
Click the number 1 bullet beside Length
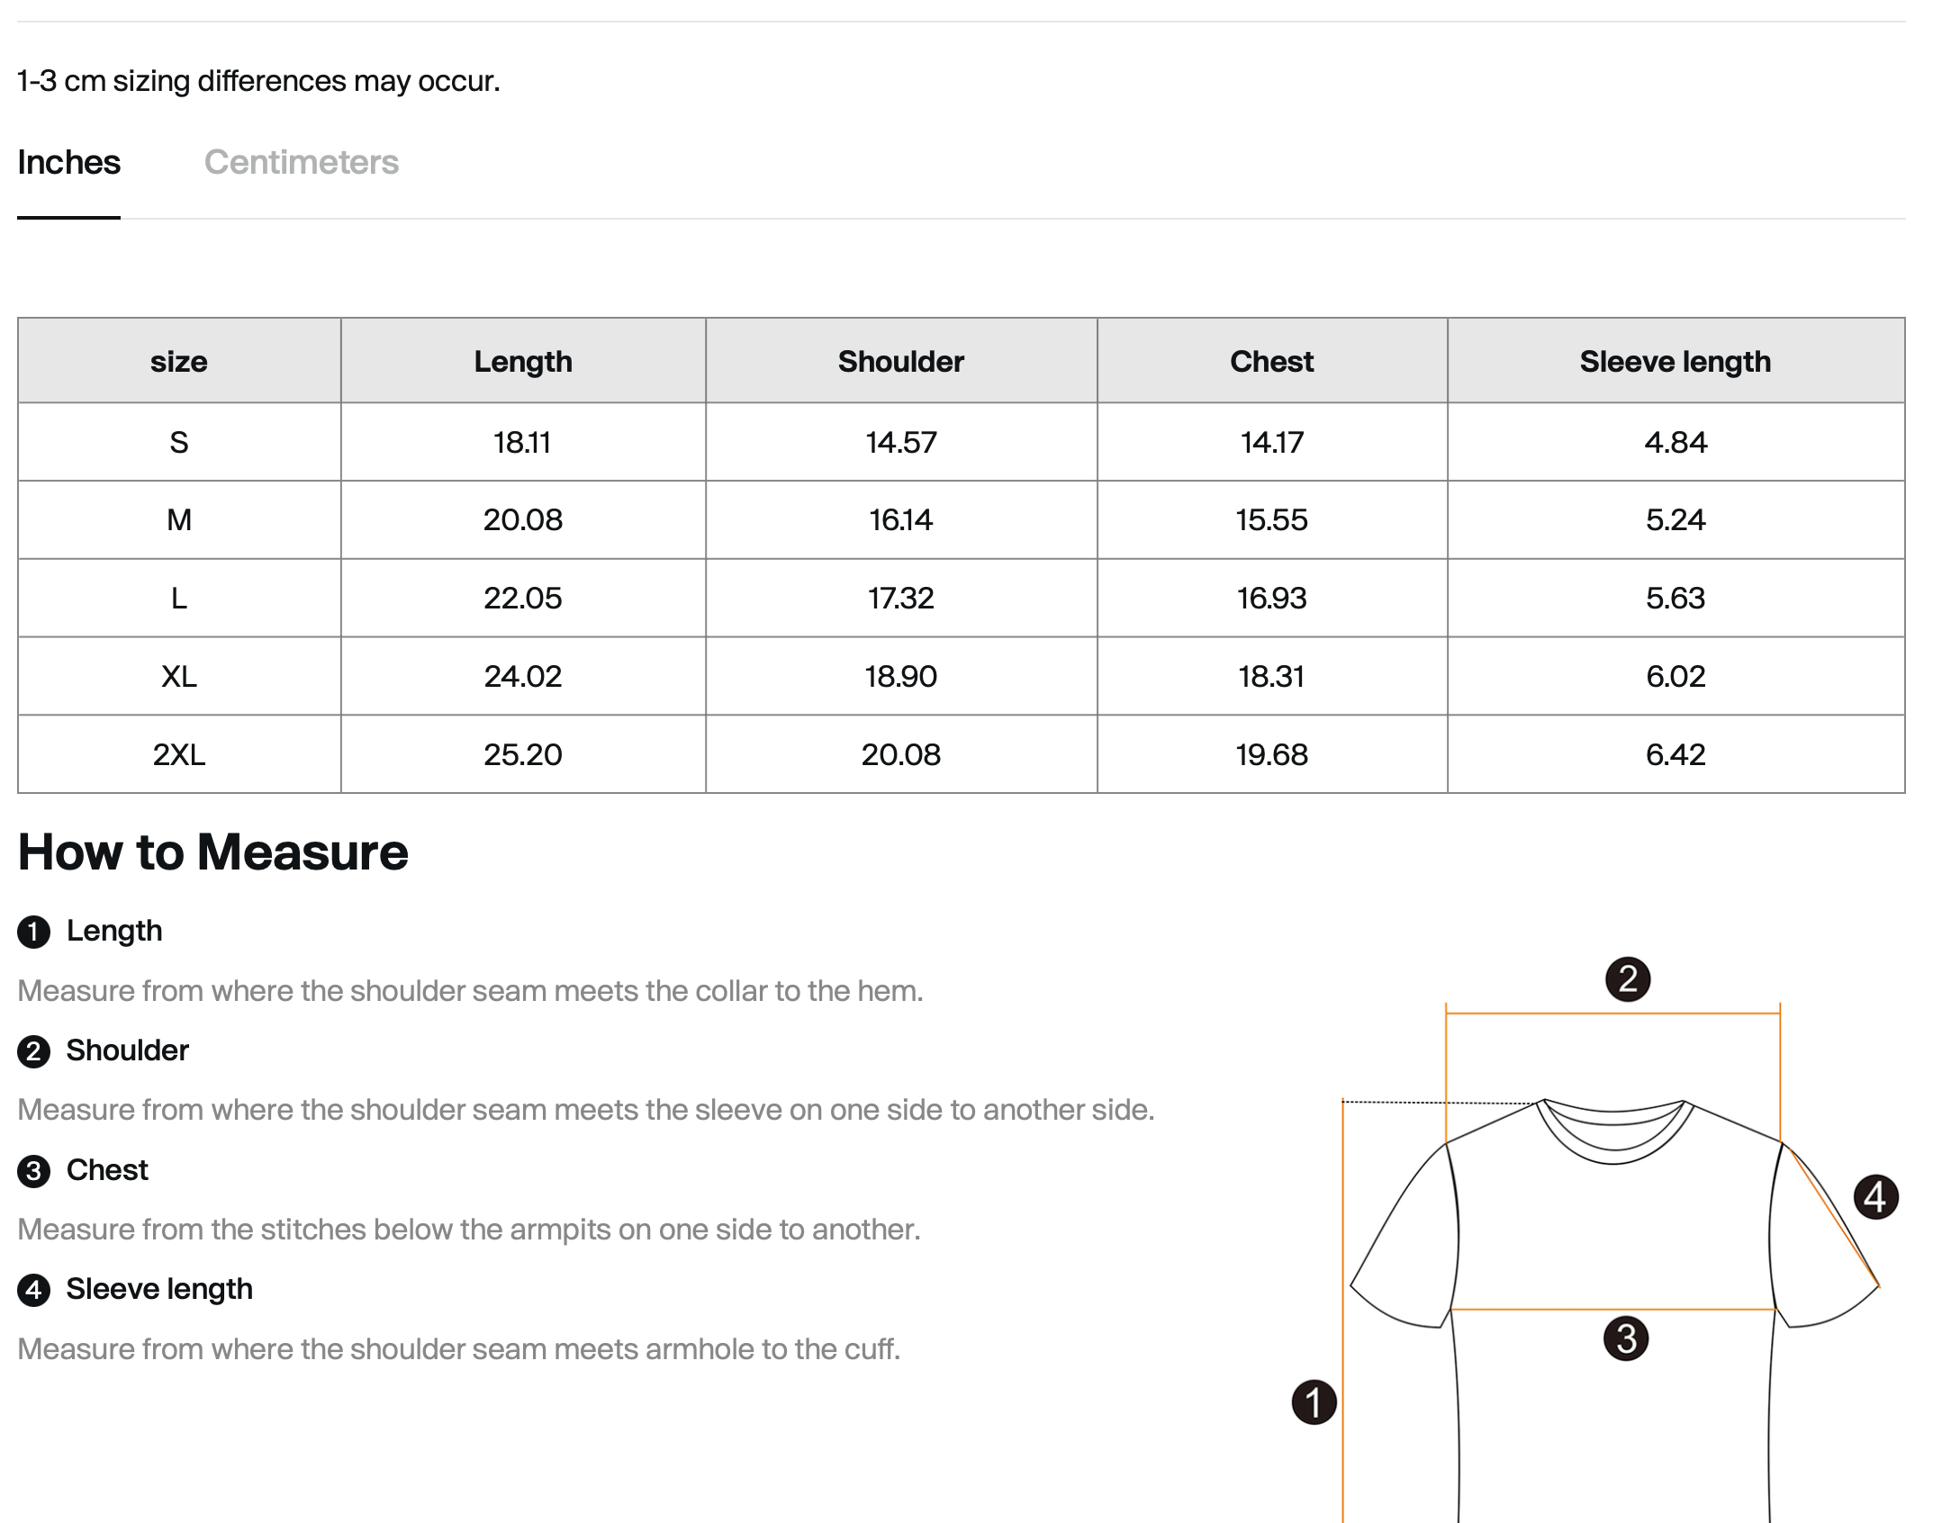click(x=34, y=932)
